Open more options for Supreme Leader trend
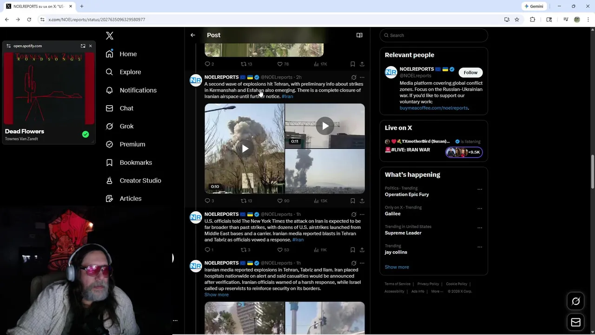The image size is (595, 335). tap(480, 228)
